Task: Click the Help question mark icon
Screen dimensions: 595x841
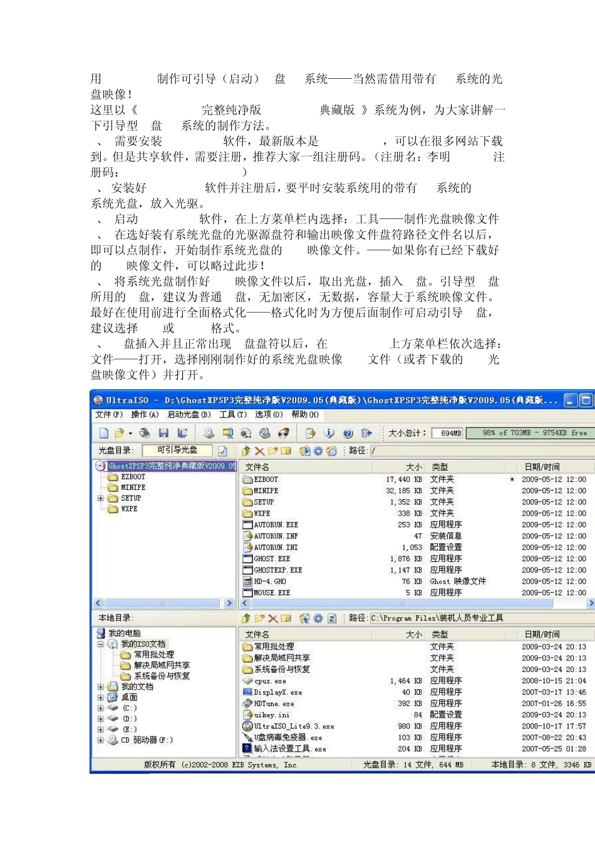Action: pyautogui.click(x=348, y=433)
